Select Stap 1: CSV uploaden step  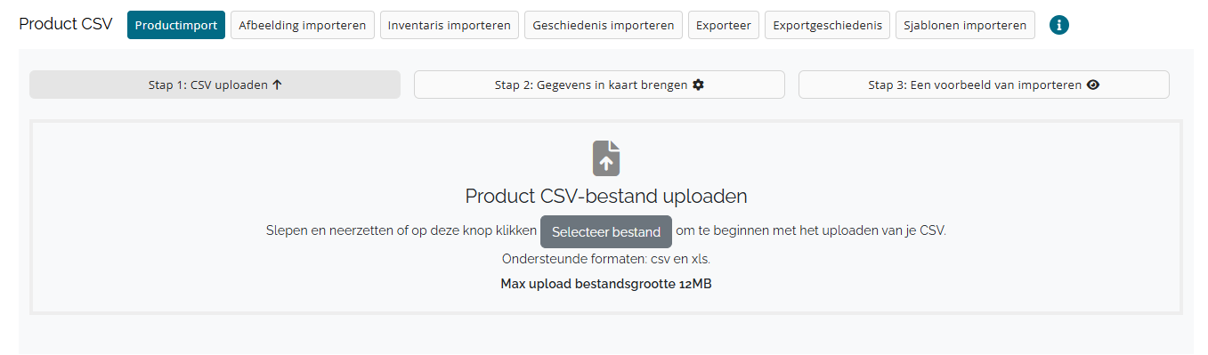point(215,85)
